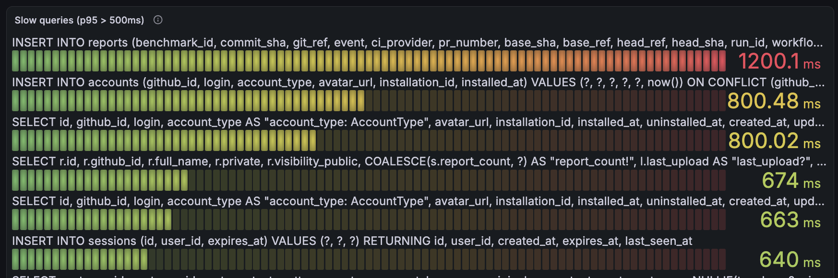Image resolution: width=838 pixels, height=278 pixels.
Task: Open the Slow queries (p95 > 500ms) panel title
Action: [x=79, y=20]
